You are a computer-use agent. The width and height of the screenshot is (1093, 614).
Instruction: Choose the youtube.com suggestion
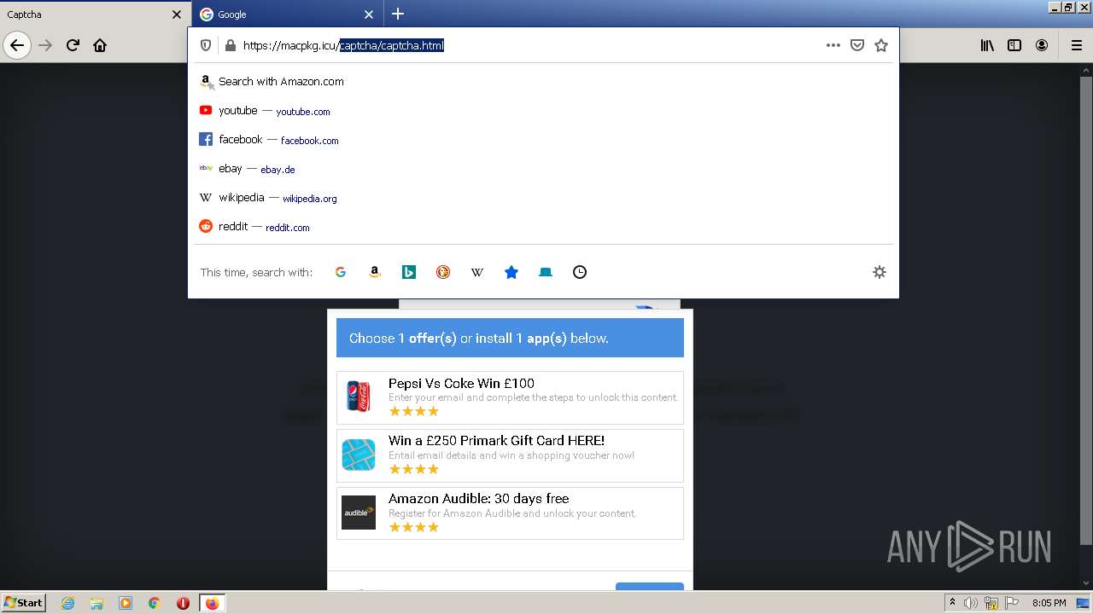543,111
